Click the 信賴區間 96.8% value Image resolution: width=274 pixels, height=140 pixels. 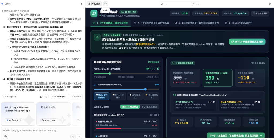click(258, 63)
